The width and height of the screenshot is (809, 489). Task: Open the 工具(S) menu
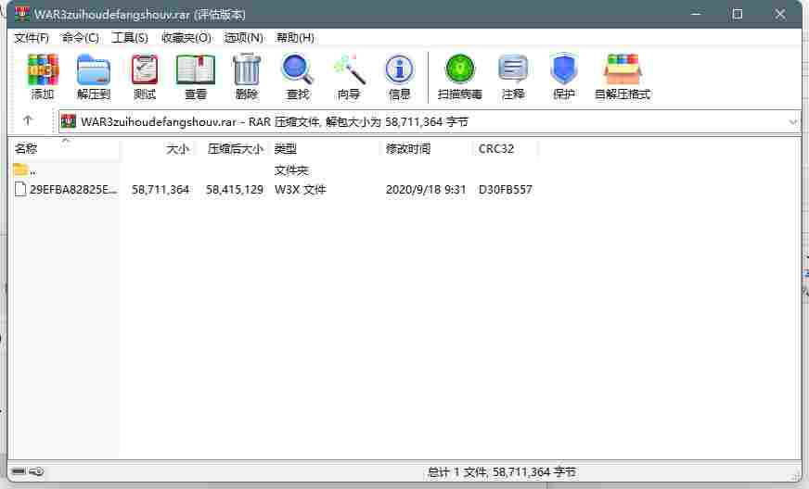[x=130, y=38]
